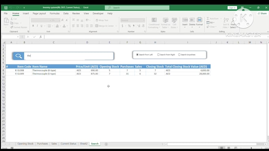Expand Number group dialog launcher
The height and width of the screenshot is (151, 269).
pos(145,32)
